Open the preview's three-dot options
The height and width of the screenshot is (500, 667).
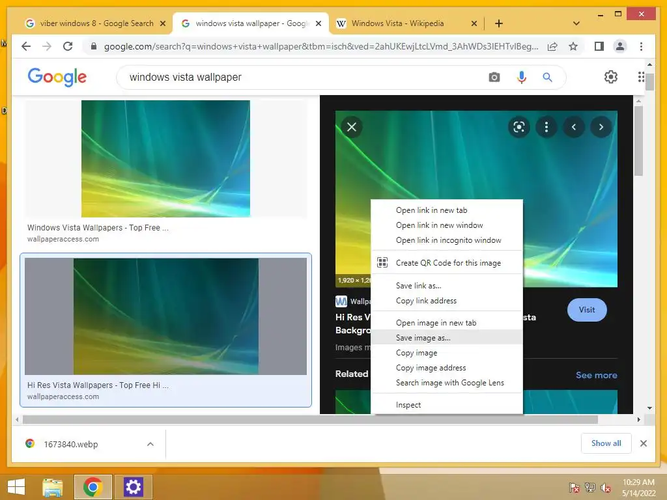coord(546,127)
